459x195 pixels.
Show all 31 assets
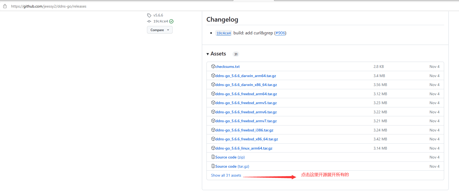point(226,175)
